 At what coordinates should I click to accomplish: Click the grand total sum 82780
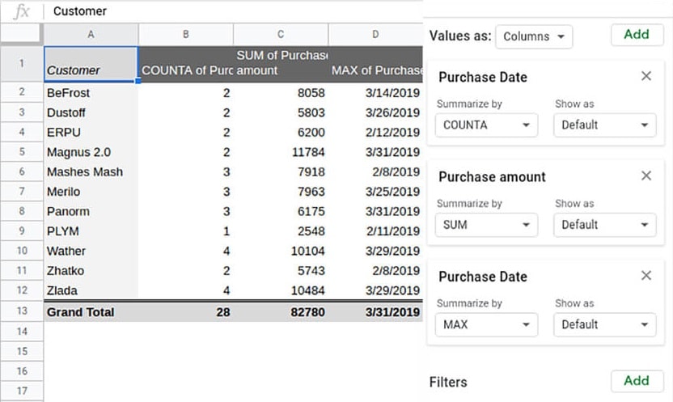point(281,312)
